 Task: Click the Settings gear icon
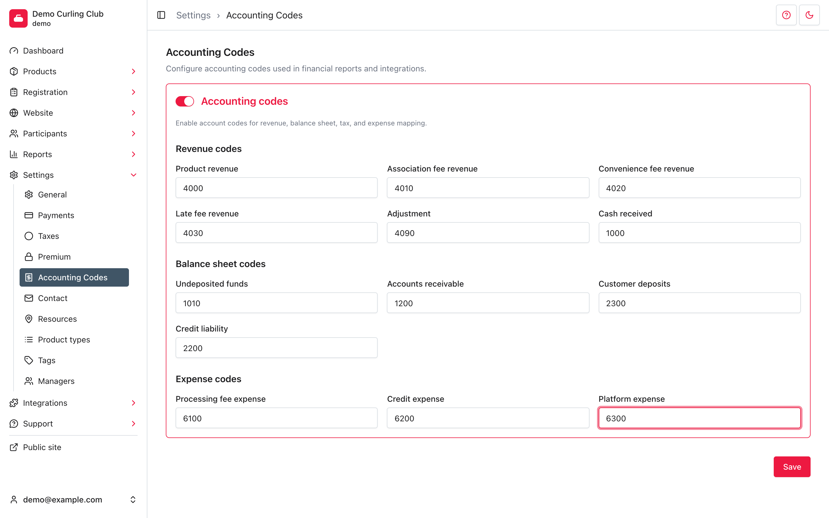[x=14, y=175]
